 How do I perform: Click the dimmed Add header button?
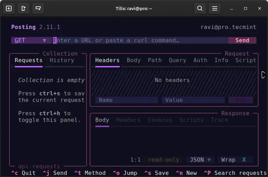click(241, 100)
